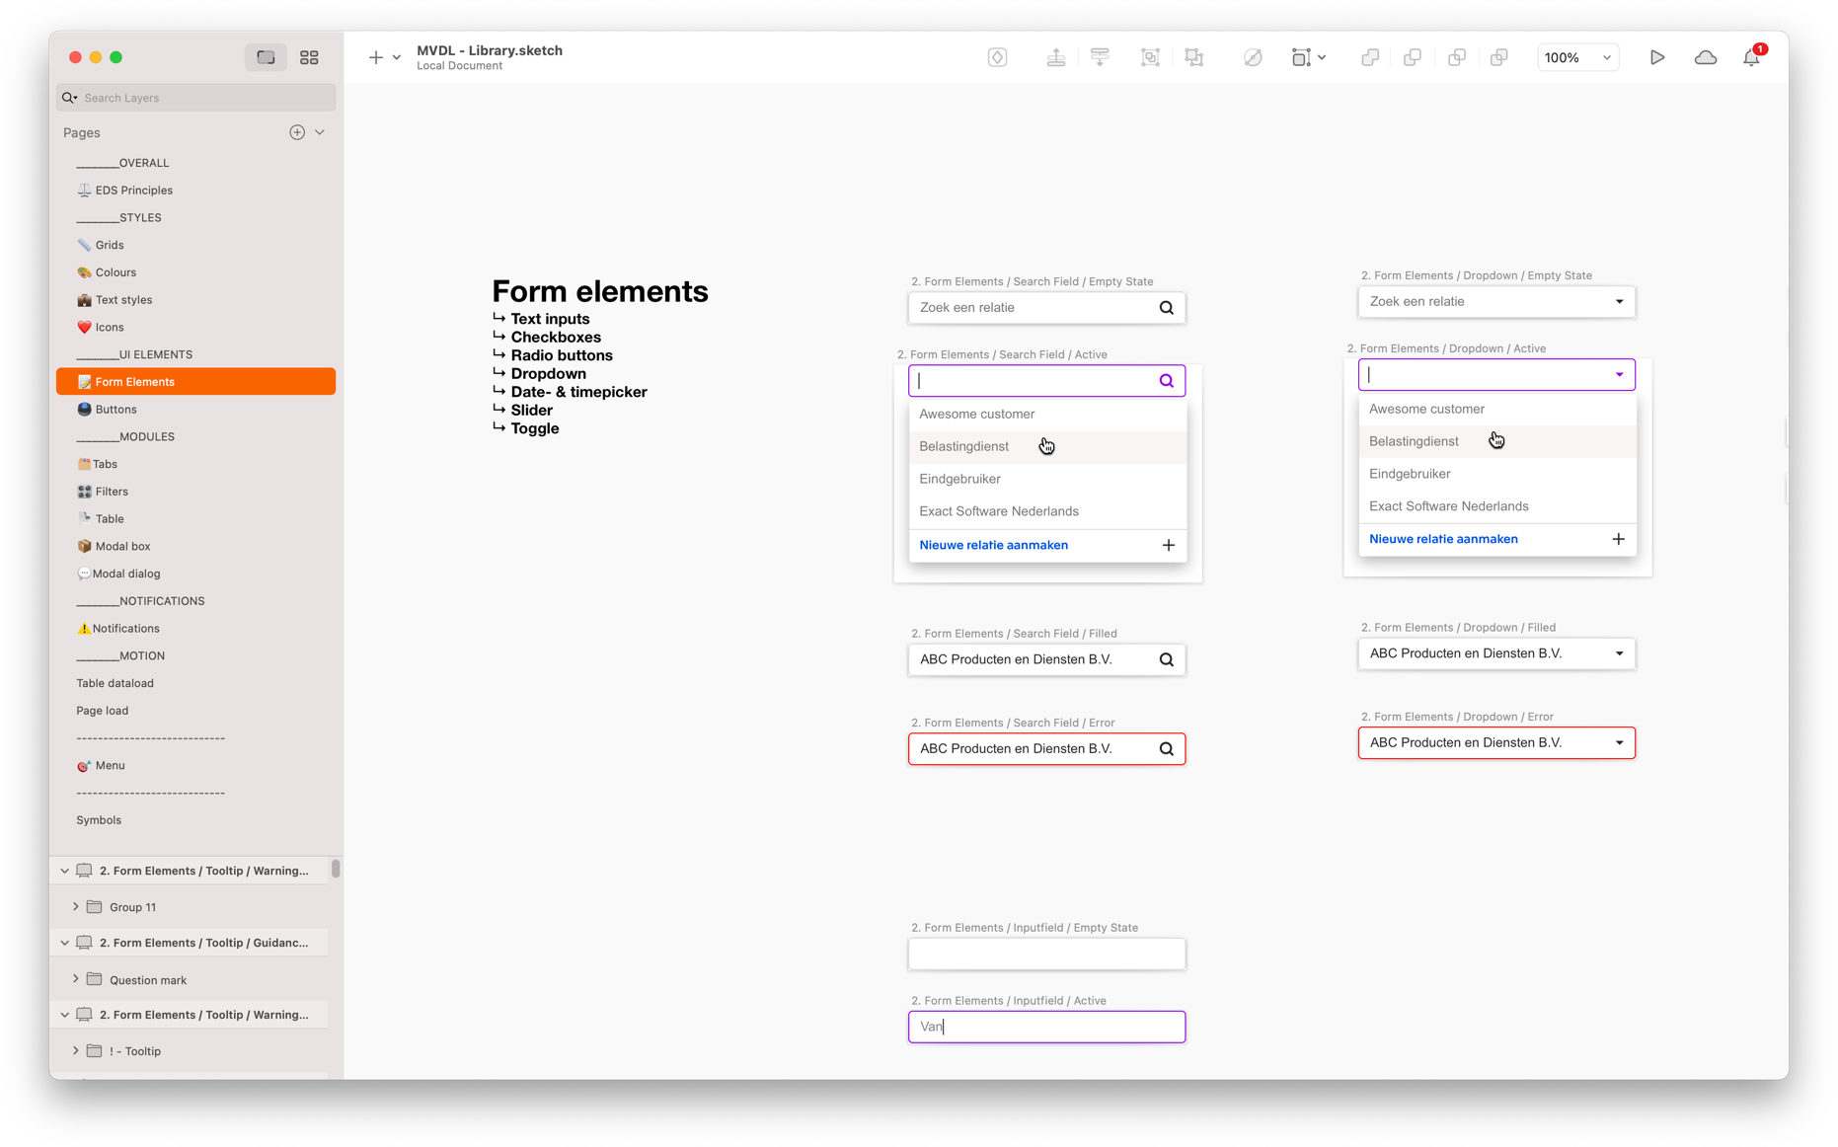The height and width of the screenshot is (1147, 1838).
Task: Click the Bring Forward toolbar icon
Action: pyautogui.click(x=1055, y=57)
